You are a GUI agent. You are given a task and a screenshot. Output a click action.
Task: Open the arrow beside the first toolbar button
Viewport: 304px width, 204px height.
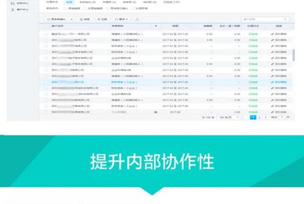(72, 20)
